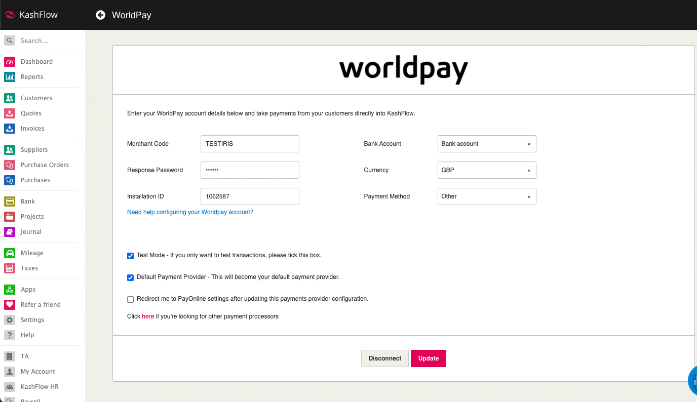Viewport: 697px width, 402px height.
Task: Open the Purchase Orders section
Action: [x=45, y=165]
